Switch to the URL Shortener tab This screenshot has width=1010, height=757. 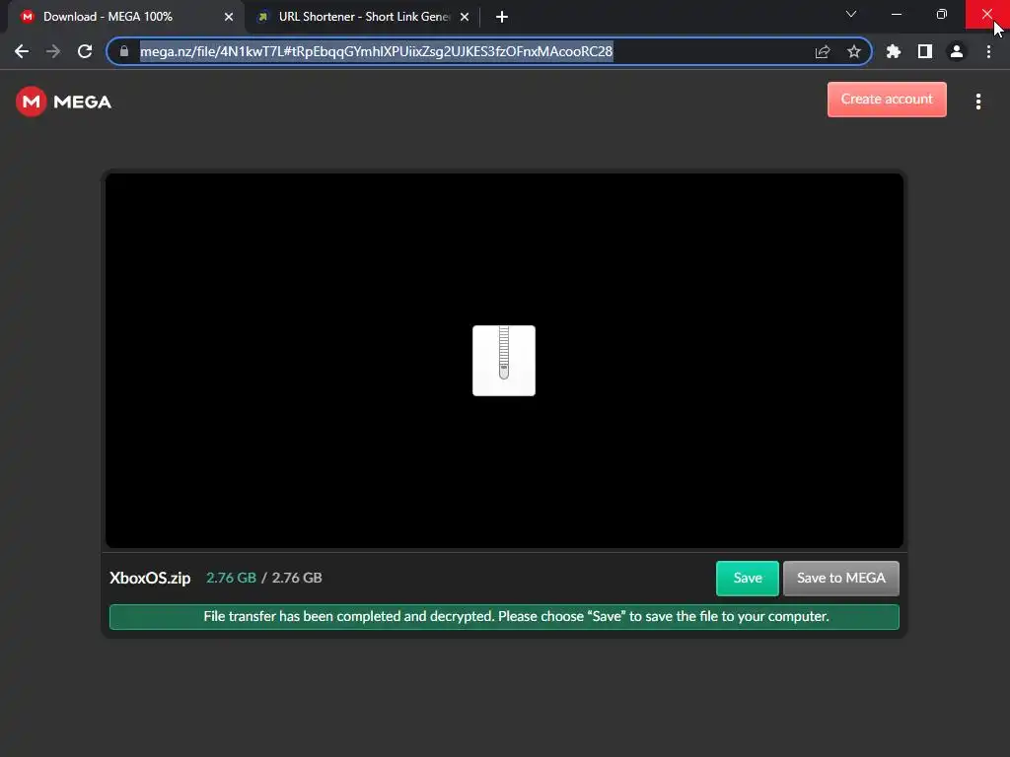(x=363, y=17)
